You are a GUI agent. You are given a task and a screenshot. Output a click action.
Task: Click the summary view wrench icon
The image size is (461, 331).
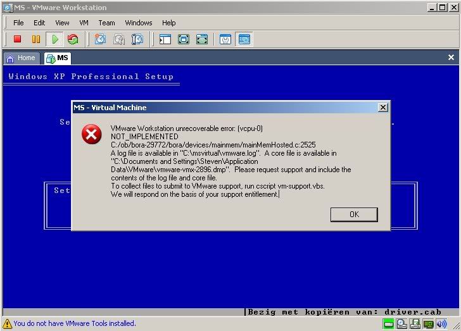[x=225, y=39]
